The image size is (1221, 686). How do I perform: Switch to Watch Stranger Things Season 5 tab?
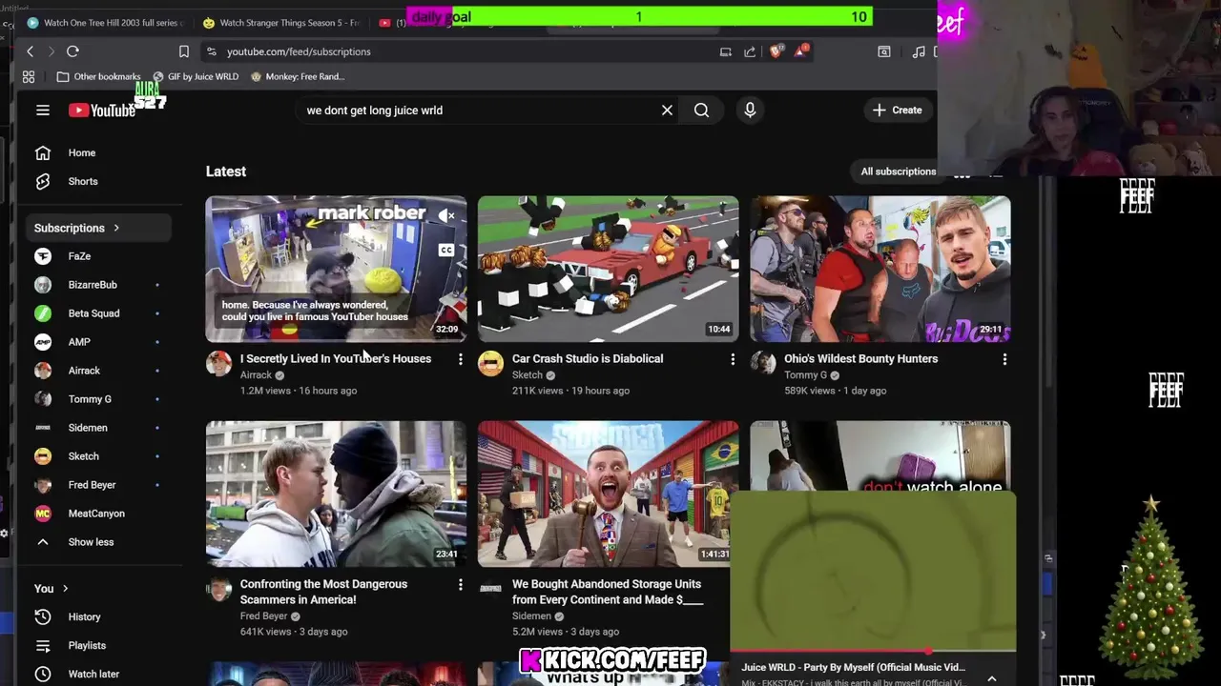tap(280, 22)
